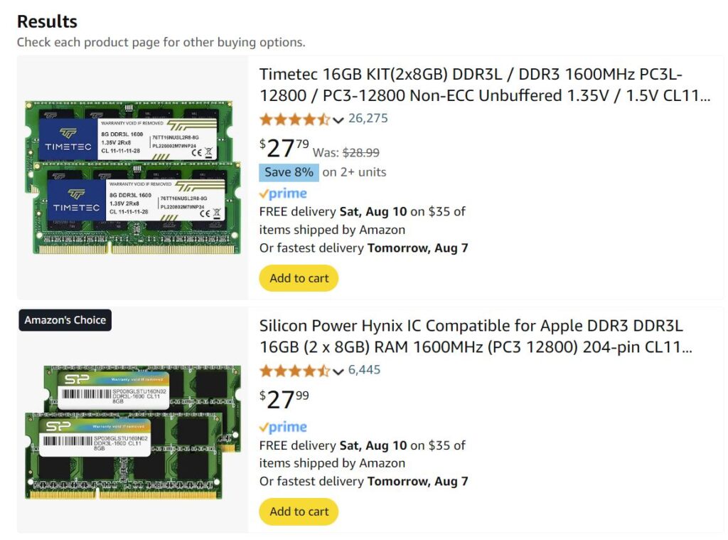728x540 pixels.
Task: Add Timetec 16GB kit to cart
Action: tap(299, 278)
